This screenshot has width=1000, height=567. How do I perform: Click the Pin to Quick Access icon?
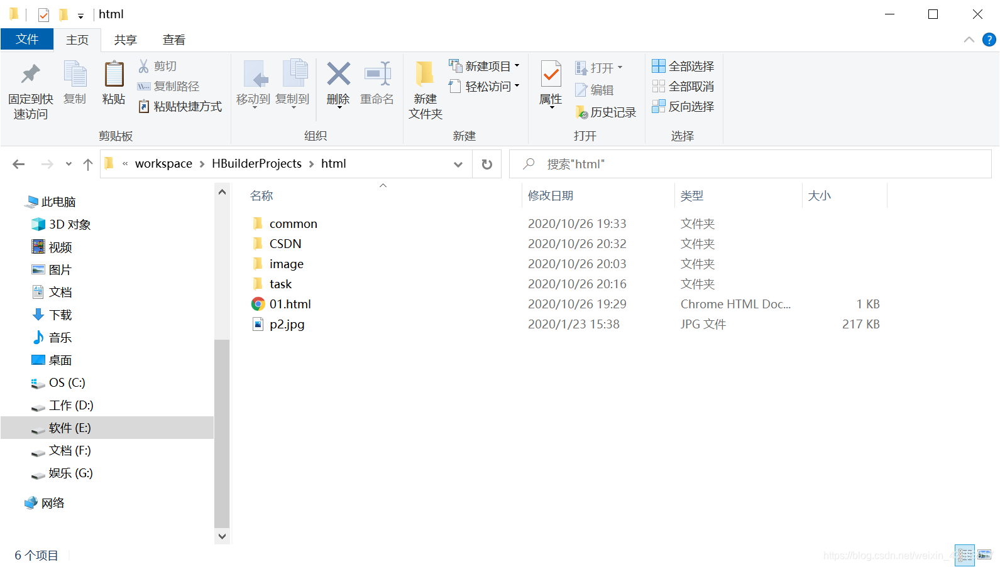(x=30, y=74)
